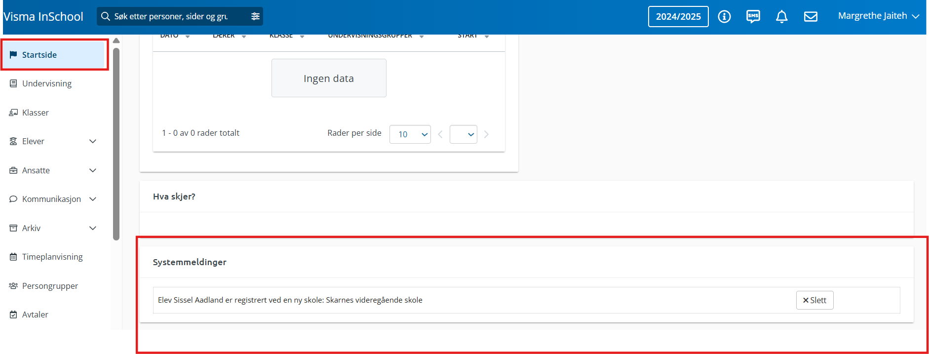Open UNDERVISNINGSGRUPPER column filter arrow
This screenshot has height=354, width=929.
click(422, 36)
